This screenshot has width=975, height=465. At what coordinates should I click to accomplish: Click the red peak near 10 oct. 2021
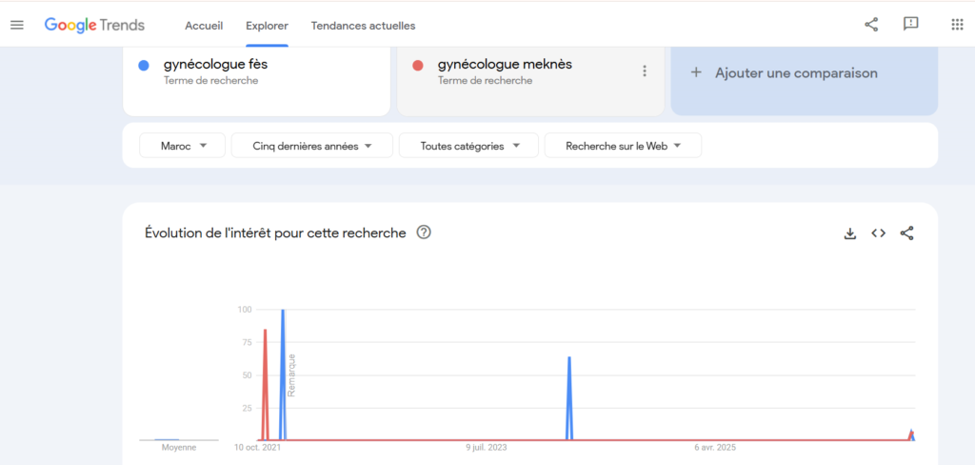click(x=266, y=385)
